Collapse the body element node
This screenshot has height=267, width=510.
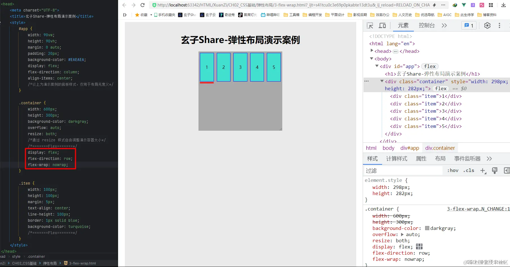[x=372, y=59]
